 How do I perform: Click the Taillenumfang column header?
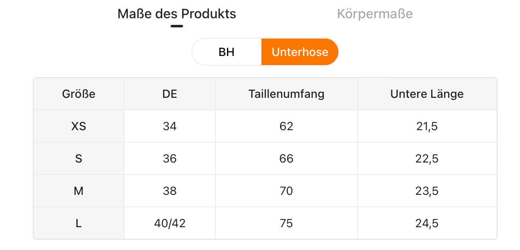pos(286,94)
